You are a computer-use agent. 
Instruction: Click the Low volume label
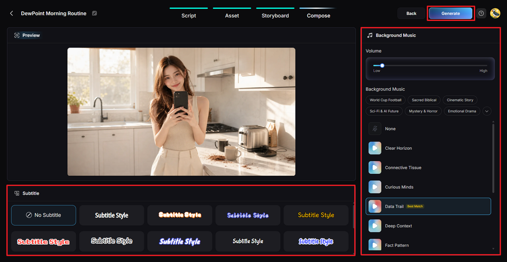coord(377,71)
